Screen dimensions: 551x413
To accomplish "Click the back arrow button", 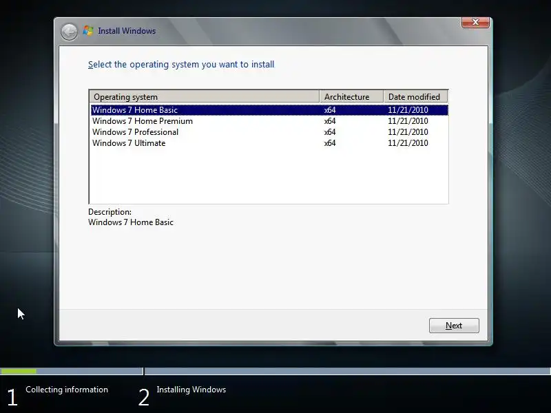I will (69, 32).
